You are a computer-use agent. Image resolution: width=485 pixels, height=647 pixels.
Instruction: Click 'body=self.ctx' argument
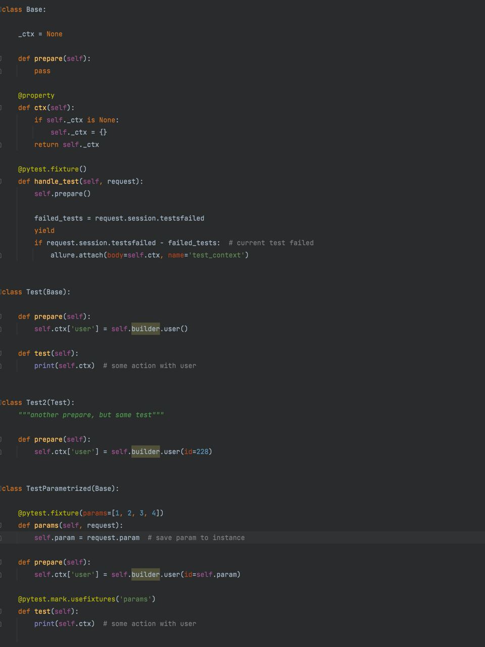[133, 255]
